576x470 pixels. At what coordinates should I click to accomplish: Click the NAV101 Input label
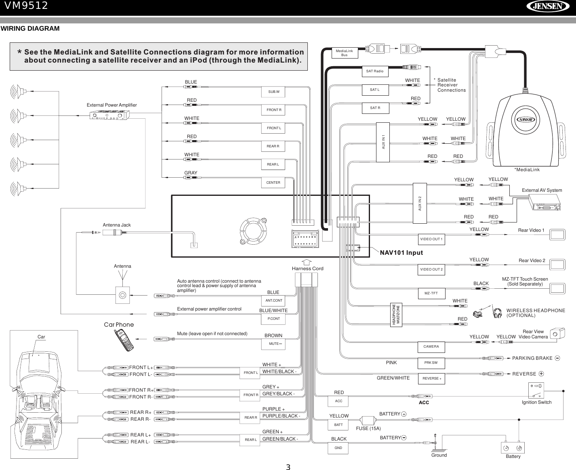402,253
